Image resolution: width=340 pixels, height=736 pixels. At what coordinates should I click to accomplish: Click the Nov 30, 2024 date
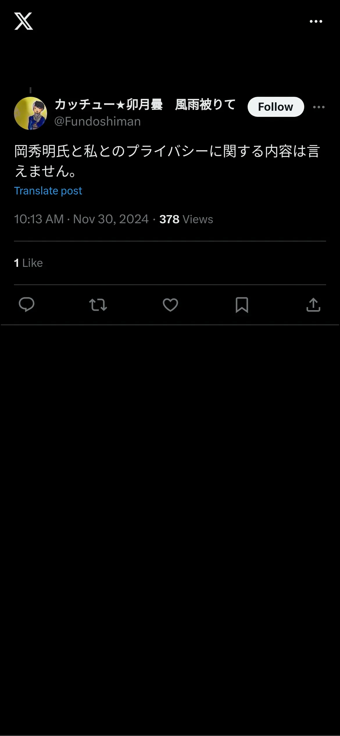tap(111, 219)
